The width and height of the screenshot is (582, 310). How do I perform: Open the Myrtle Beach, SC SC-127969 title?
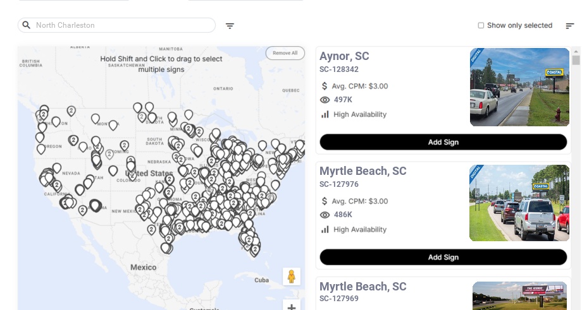point(362,287)
